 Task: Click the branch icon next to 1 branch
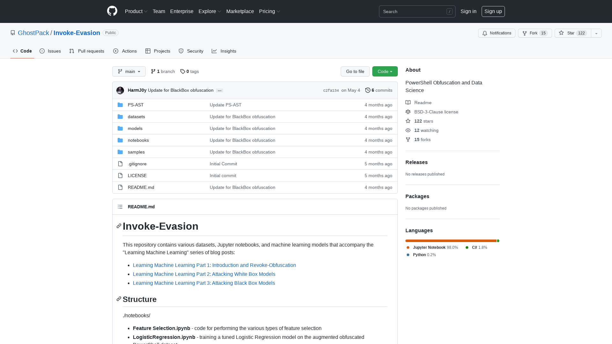(x=153, y=71)
